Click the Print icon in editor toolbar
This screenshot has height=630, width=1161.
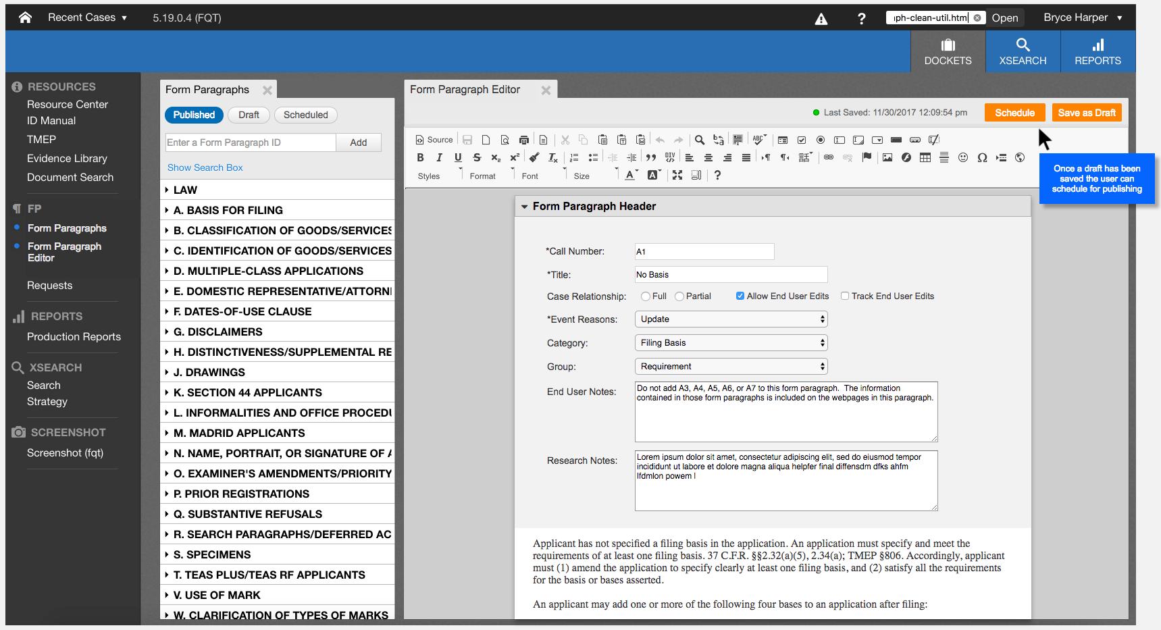[x=524, y=140]
